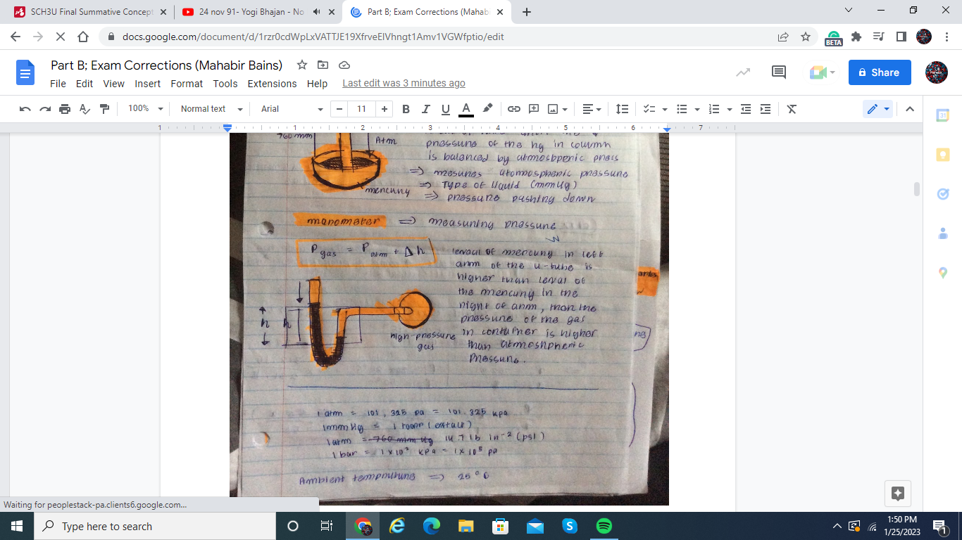The image size is (962, 540).
Task: Click the Redo icon in the toolbar
Action: [x=45, y=109]
